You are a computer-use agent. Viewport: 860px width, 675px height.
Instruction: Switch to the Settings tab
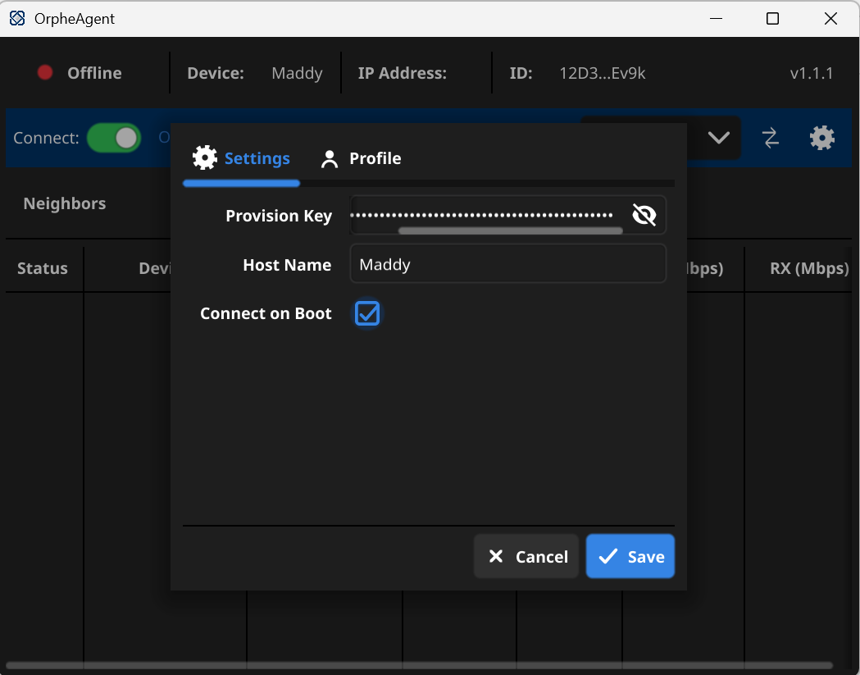click(x=242, y=158)
